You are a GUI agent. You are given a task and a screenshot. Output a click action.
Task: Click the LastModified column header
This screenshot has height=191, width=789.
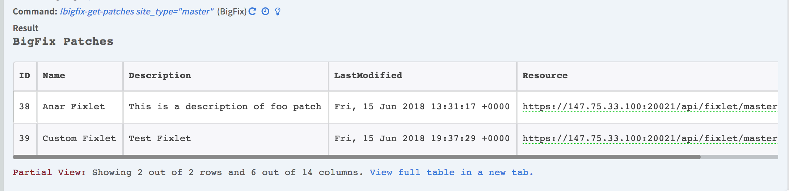pos(368,76)
